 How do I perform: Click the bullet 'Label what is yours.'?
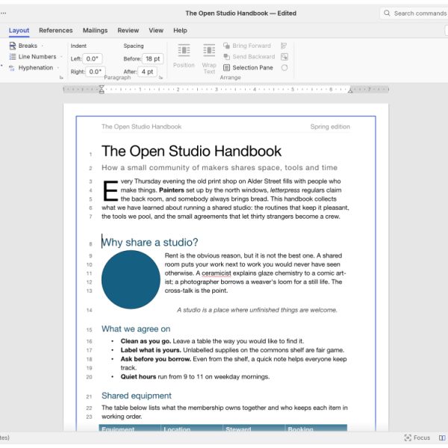pyautogui.click(x=151, y=350)
